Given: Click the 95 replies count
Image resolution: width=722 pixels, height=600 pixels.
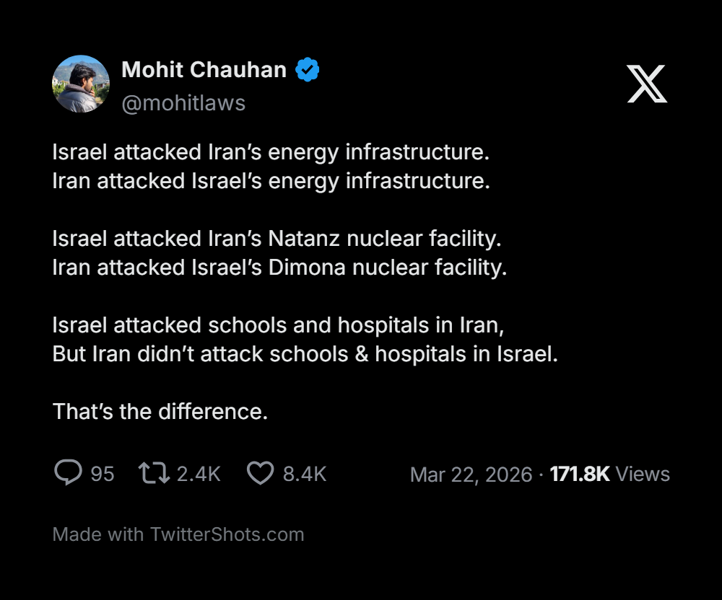Looking at the screenshot, I should [x=103, y=474].
